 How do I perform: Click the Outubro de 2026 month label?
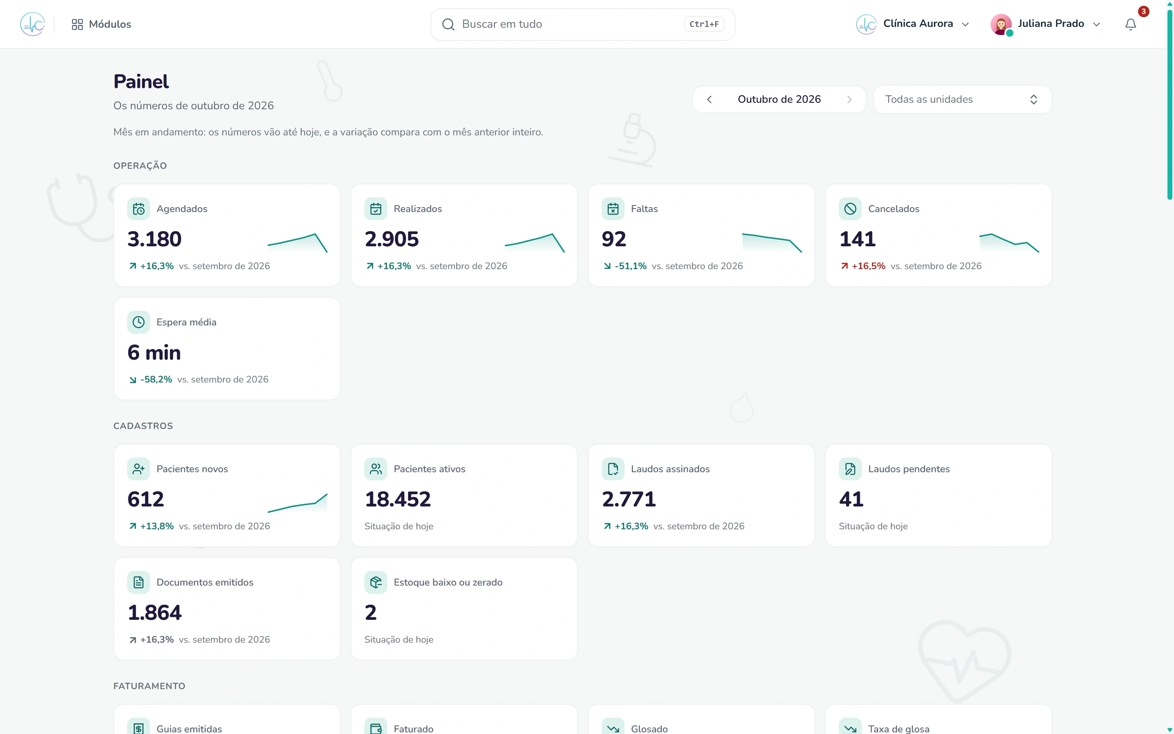click(779, 99)
